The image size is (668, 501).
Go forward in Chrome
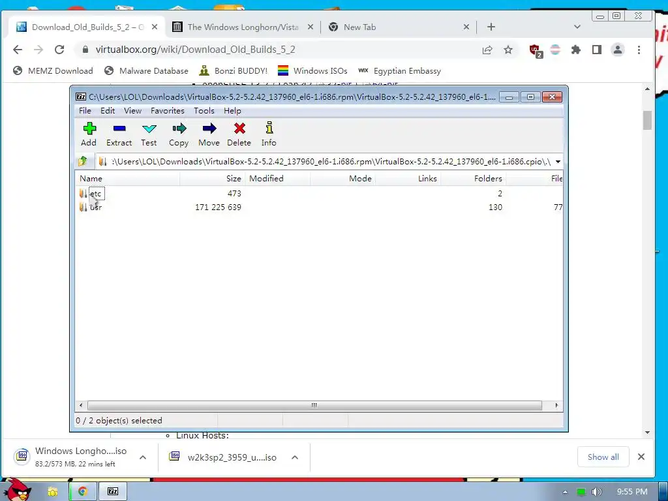(38, 50)
